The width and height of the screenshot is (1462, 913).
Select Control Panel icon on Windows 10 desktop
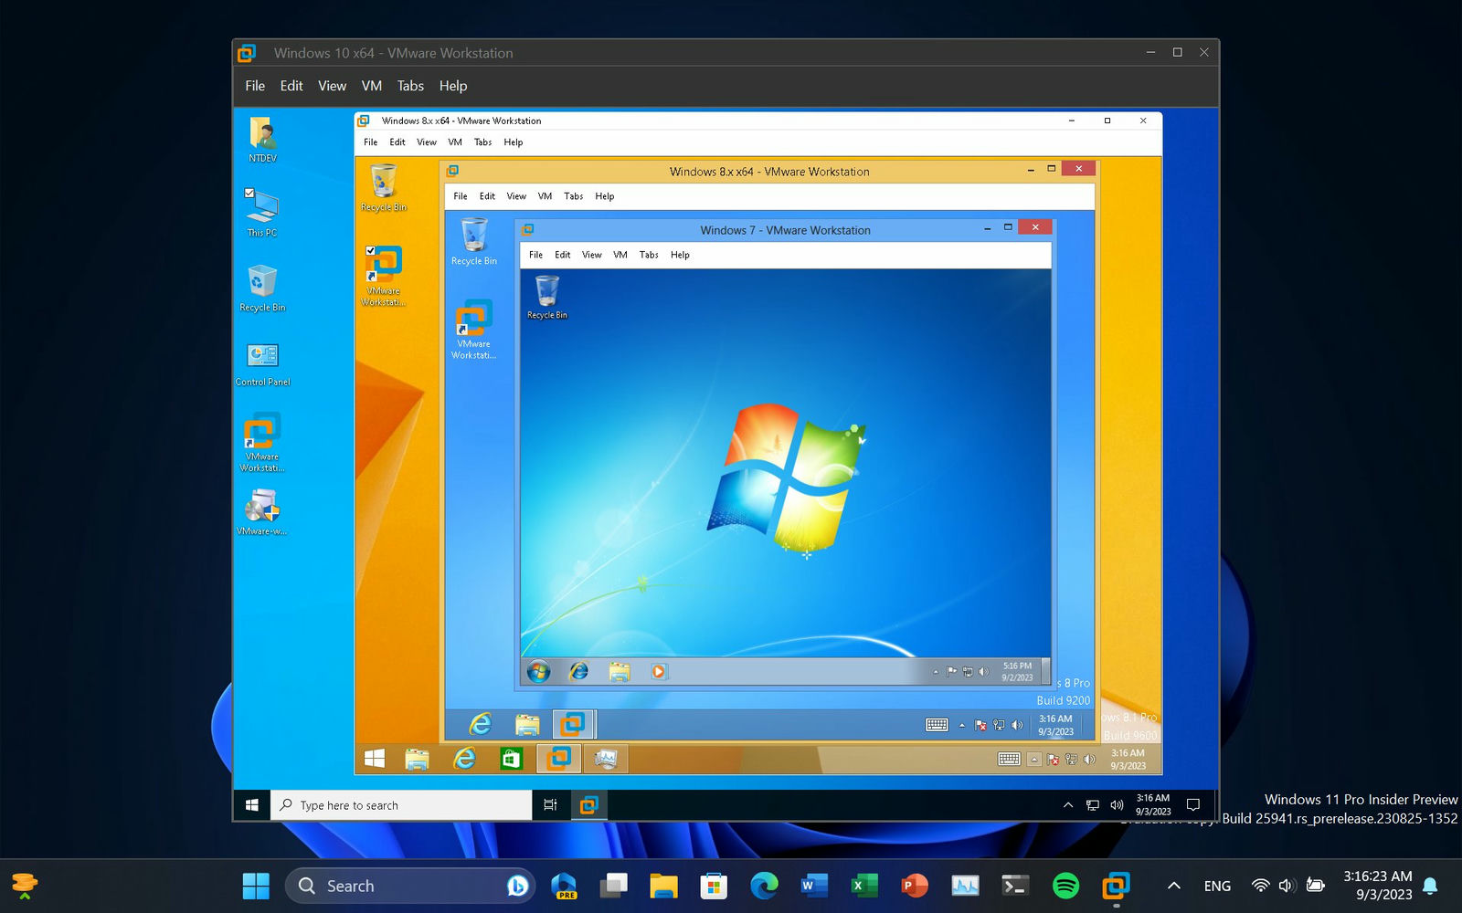point(262,363)
